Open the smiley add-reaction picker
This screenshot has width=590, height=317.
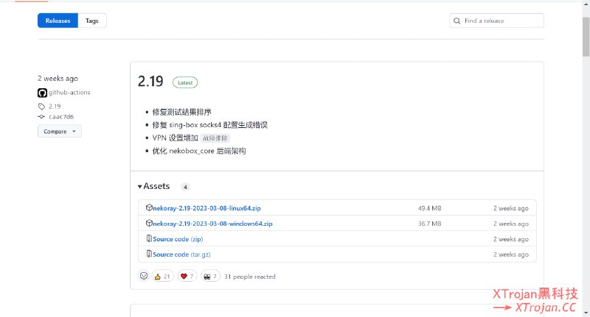pyautogui.click(x=144, y=276)
